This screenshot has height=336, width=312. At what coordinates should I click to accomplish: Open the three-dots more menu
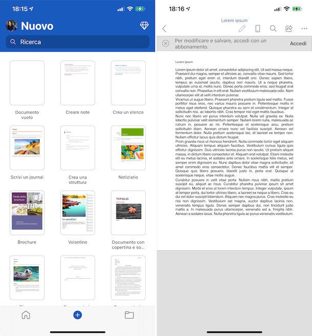coord(304,29)
